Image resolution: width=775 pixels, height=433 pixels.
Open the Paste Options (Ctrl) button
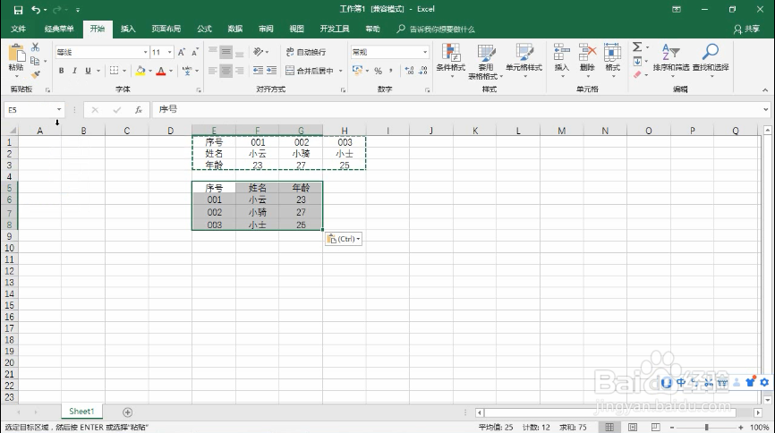click(344, 239)
